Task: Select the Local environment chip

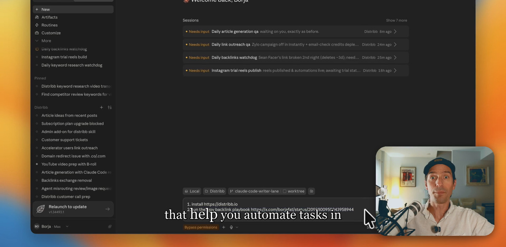Action: click(x=192, y=191)
